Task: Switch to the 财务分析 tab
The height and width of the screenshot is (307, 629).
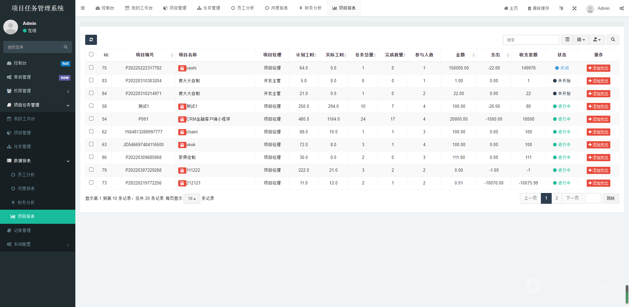Action: (x=310, y=8)
